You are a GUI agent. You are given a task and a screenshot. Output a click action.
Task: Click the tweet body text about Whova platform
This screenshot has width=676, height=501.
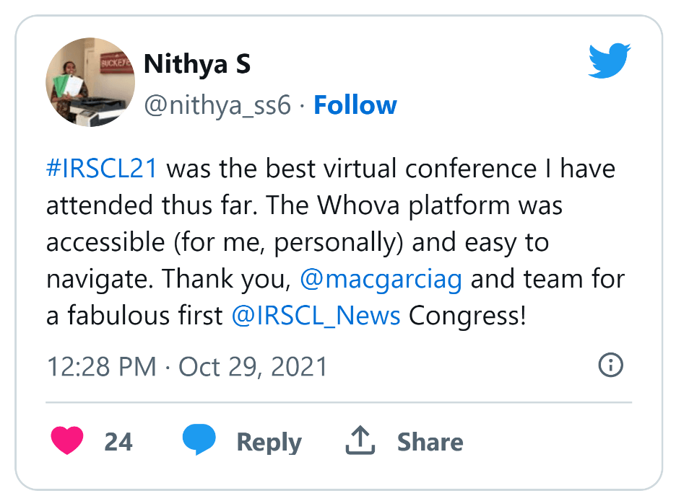click(335, 242)
